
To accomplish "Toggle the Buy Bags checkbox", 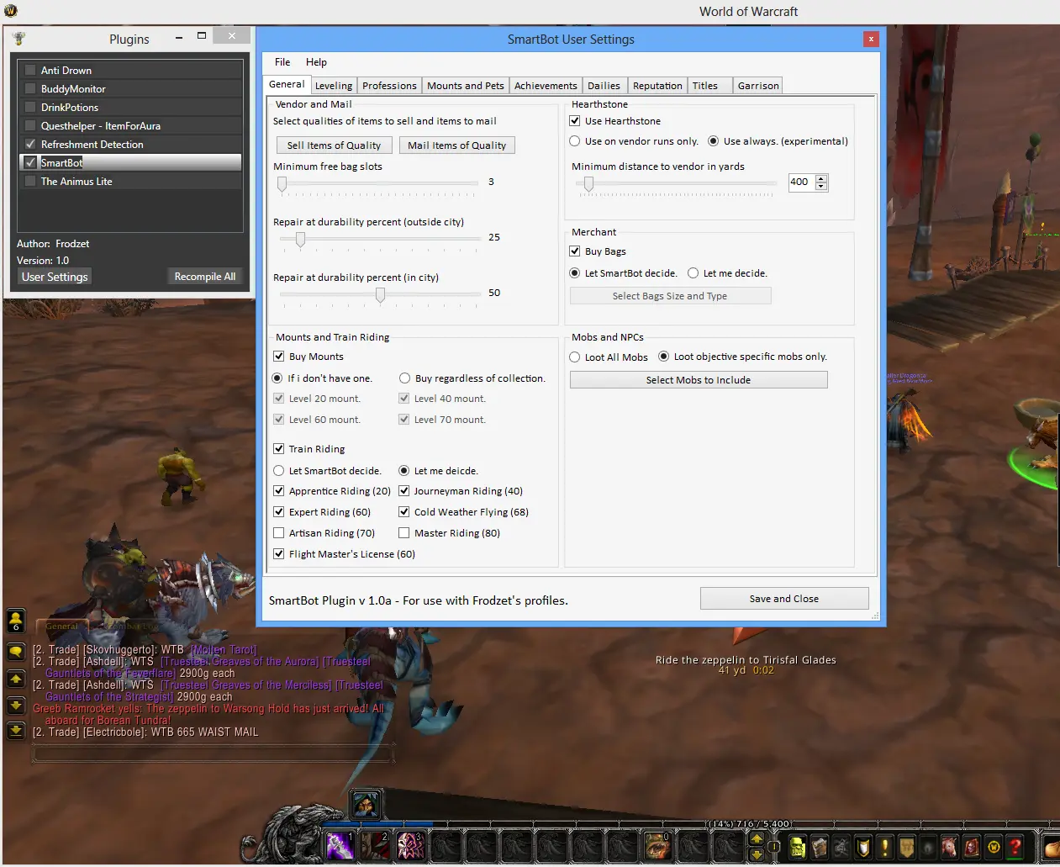I will click(x=575, y=251).
